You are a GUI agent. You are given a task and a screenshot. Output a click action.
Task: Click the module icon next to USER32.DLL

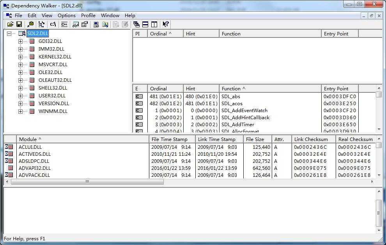32,95
